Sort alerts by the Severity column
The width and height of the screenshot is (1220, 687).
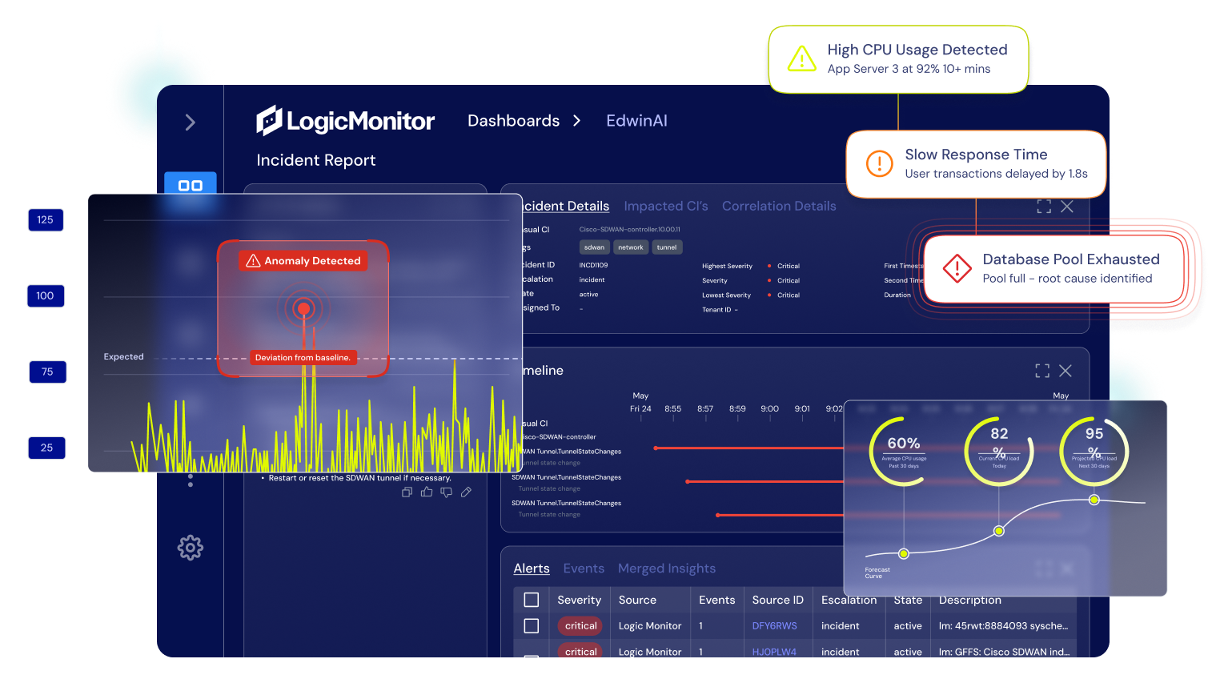click(x=579, y=600)
